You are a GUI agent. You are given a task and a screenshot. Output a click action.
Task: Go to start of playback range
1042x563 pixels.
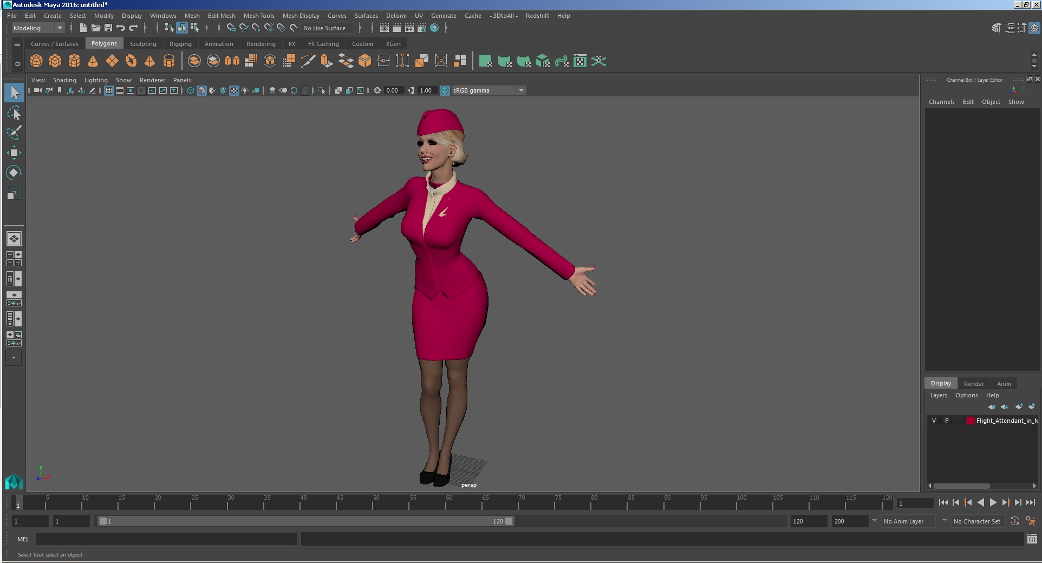coord(943,502)
